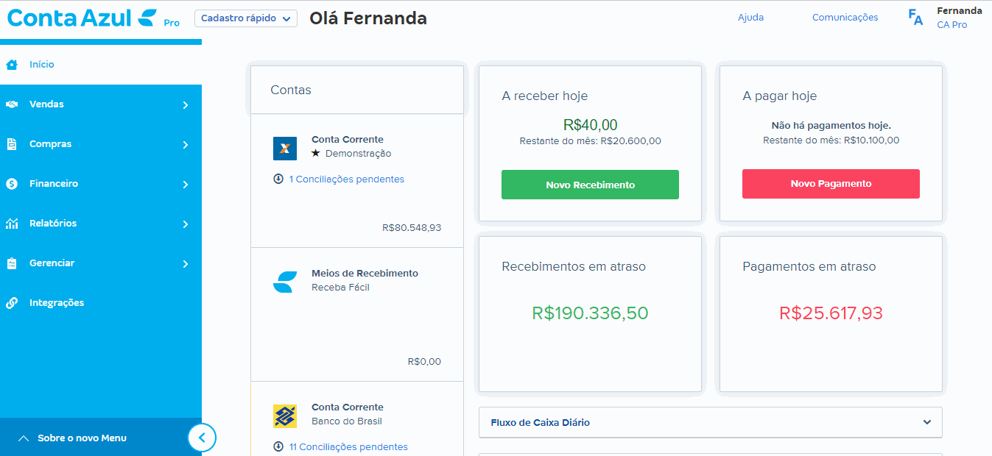Click the Integrações link chain icon

(12, 303)
